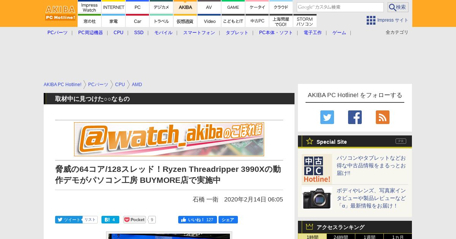Open the Twitter follow icon

[x=327, y=117]
